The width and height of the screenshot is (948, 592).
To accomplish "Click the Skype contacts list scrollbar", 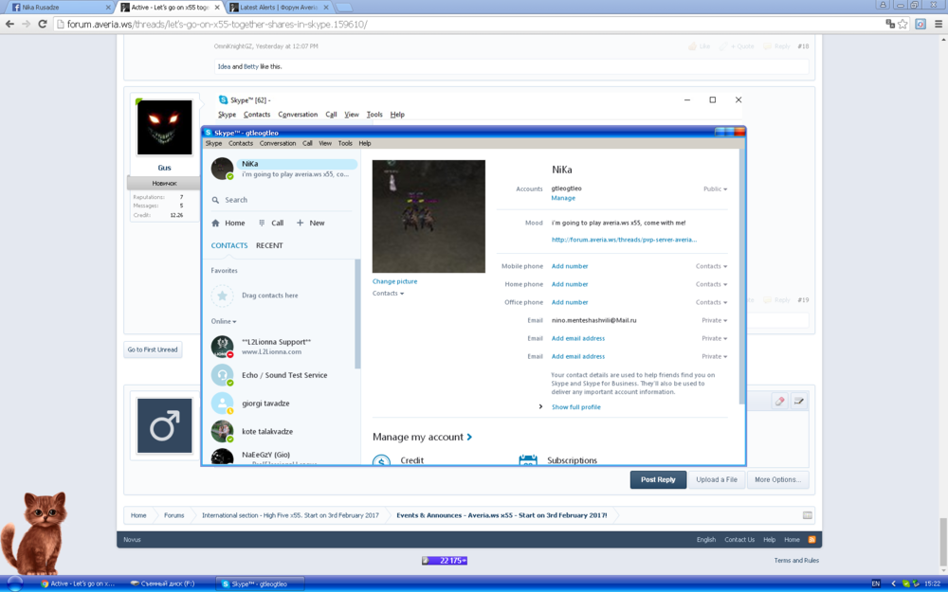I will [357, 313].
